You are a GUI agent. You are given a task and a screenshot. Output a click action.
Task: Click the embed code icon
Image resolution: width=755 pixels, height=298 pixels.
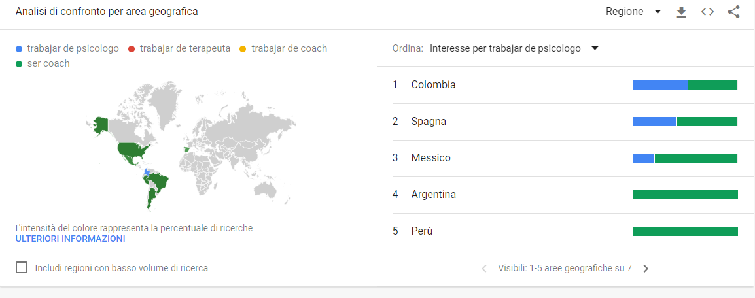[x=707, y=12]
